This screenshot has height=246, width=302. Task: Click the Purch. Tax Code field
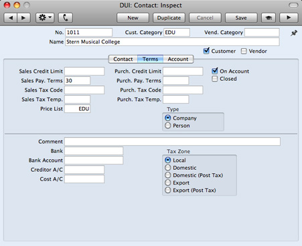(183, 90)
